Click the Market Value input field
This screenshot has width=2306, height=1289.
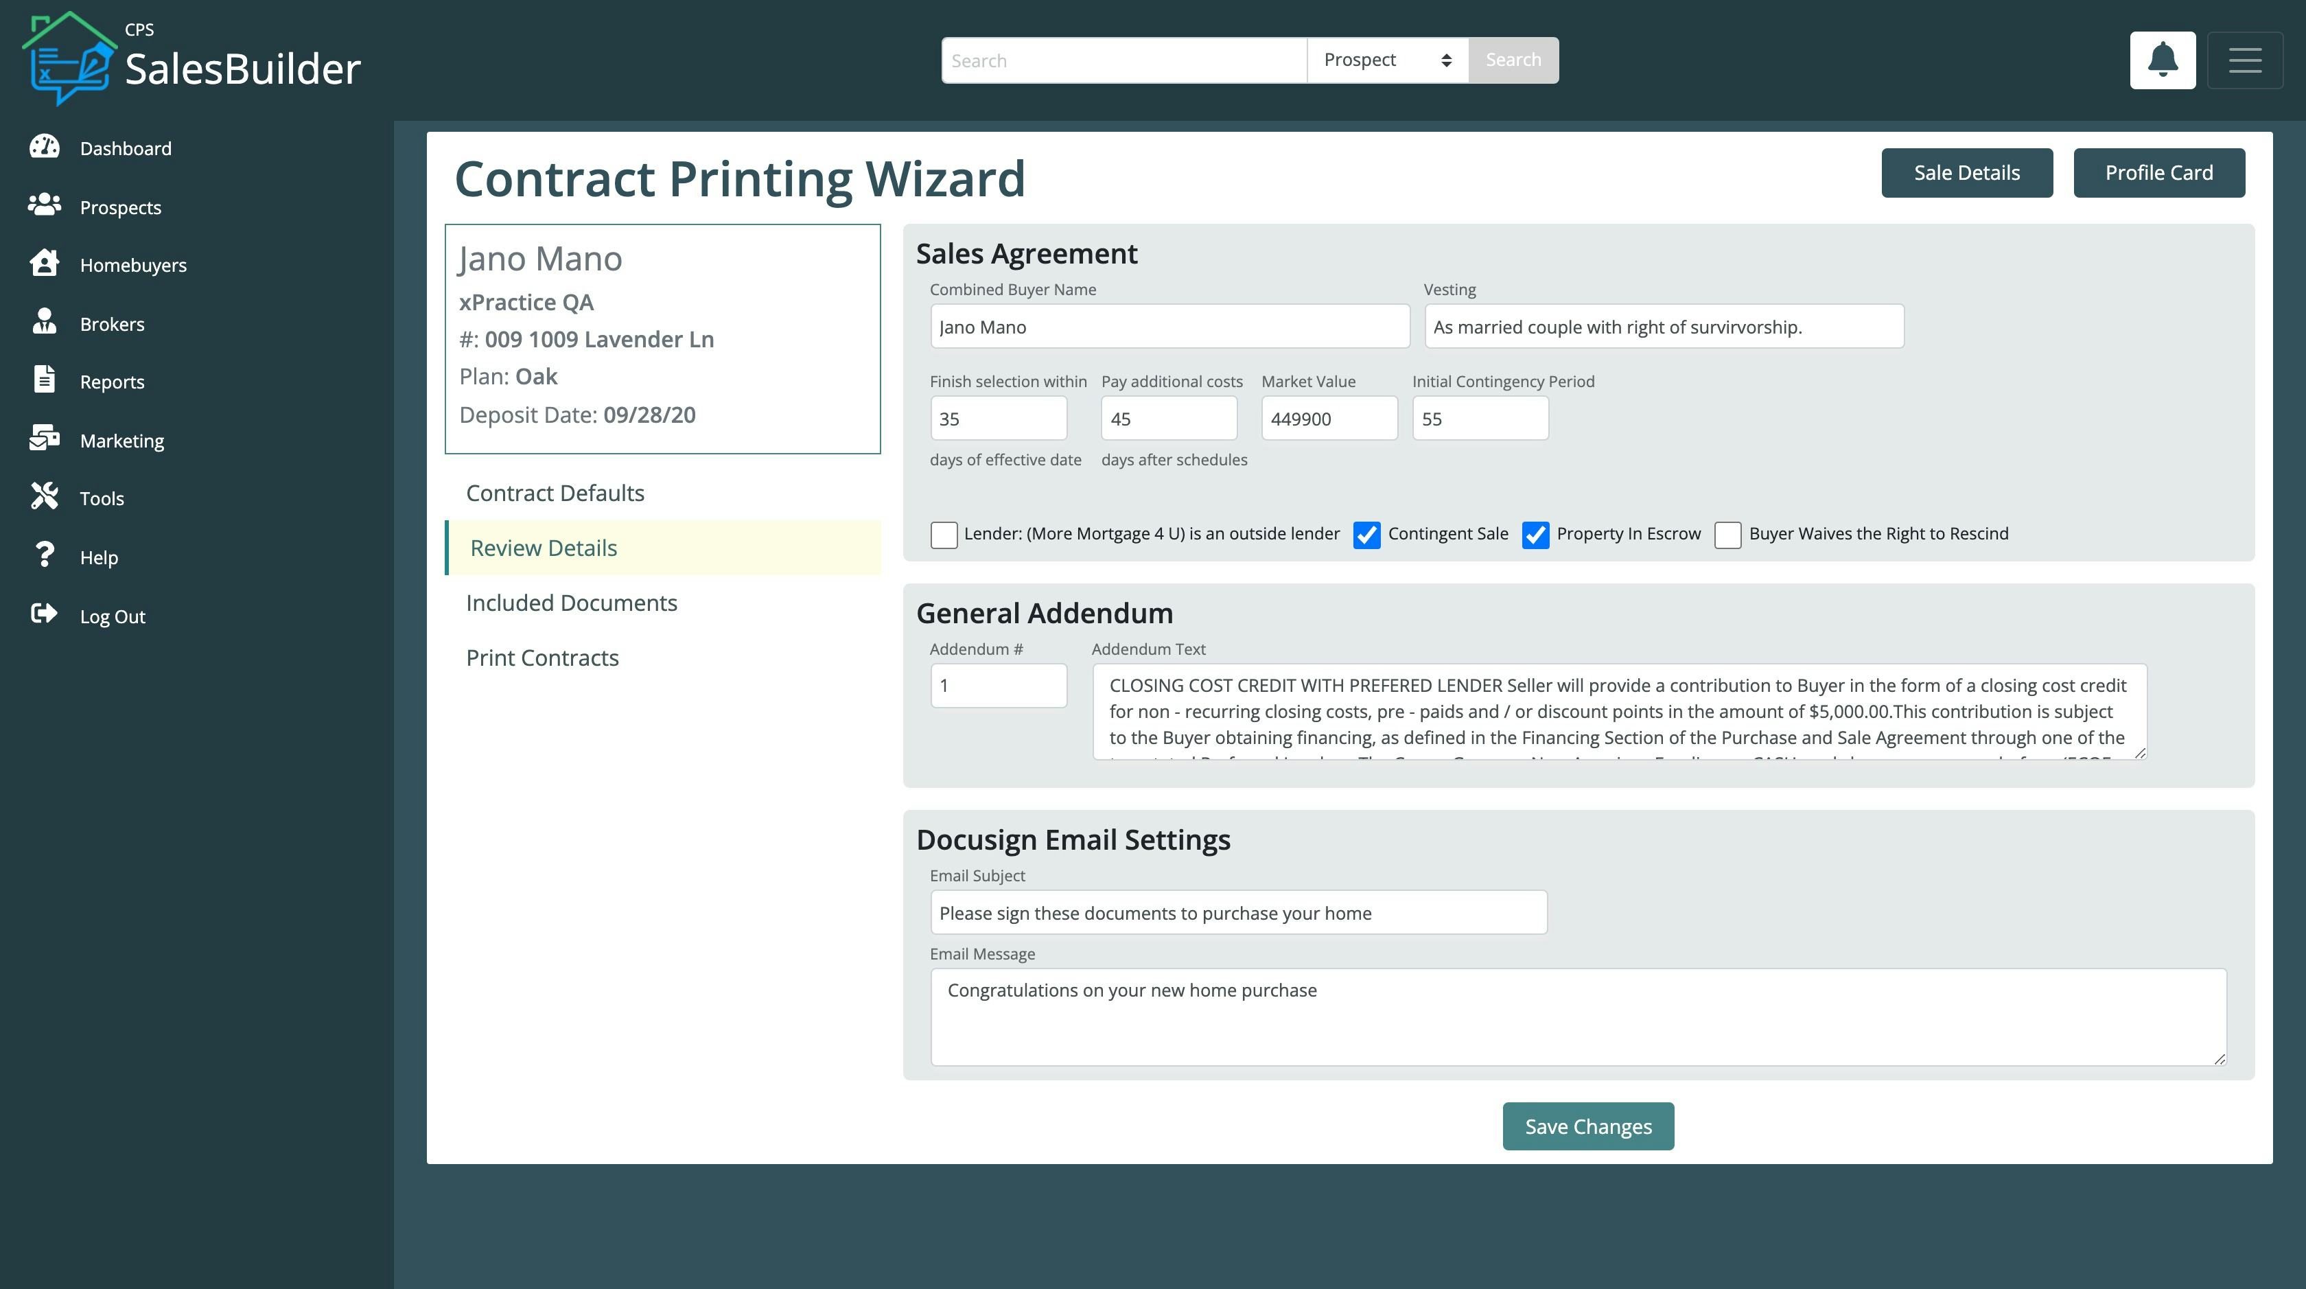(1329, 419)
